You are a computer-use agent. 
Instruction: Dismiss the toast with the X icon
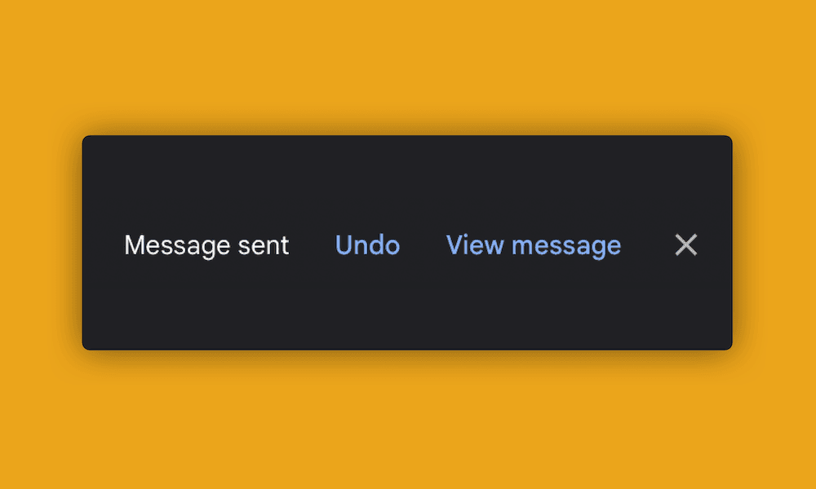[686, 244]
